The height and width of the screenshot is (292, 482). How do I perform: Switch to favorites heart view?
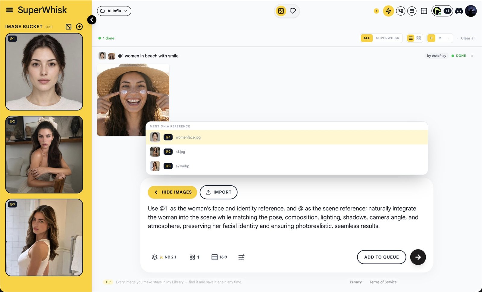click(x=293, y=11)
